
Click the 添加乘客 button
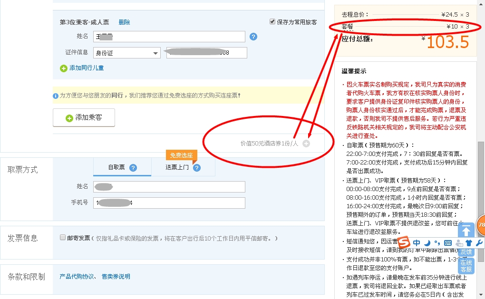tap(84, 117)
